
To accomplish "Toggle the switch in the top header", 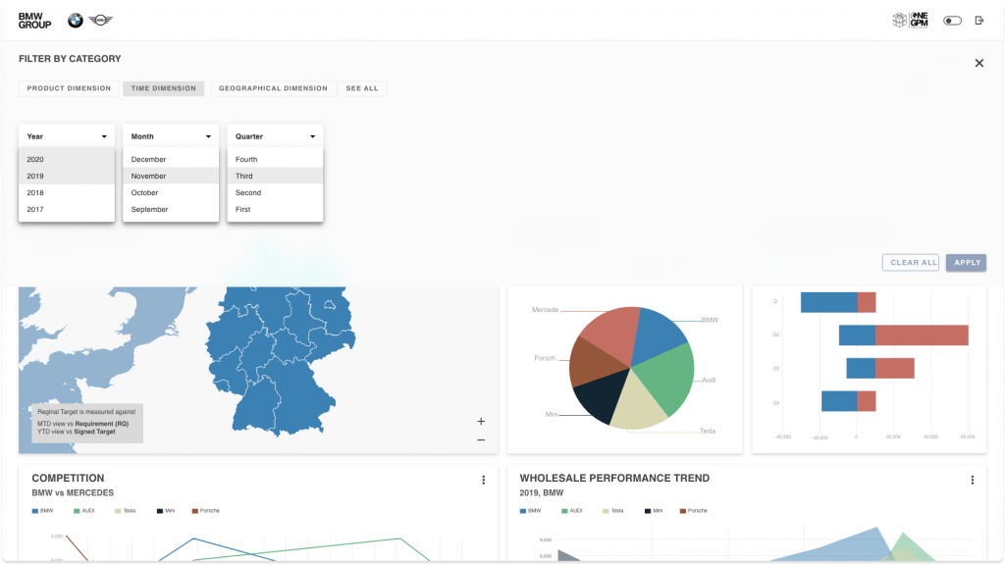I will tap(952, 21).
